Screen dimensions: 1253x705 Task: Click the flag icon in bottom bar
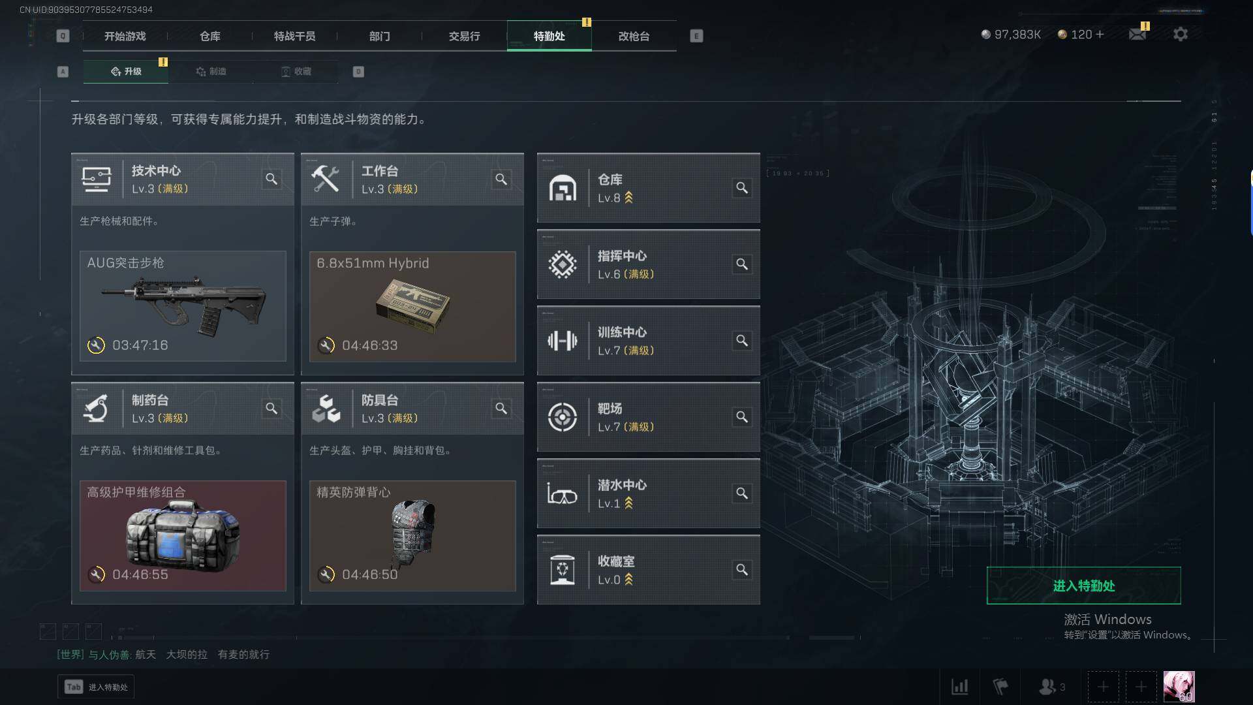[x=1000, y=687]
